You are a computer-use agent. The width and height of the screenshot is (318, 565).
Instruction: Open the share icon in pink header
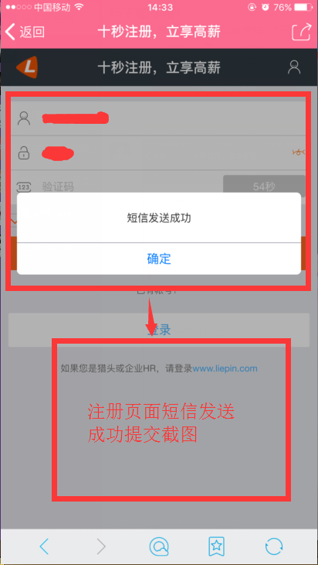tap(301, 32)
